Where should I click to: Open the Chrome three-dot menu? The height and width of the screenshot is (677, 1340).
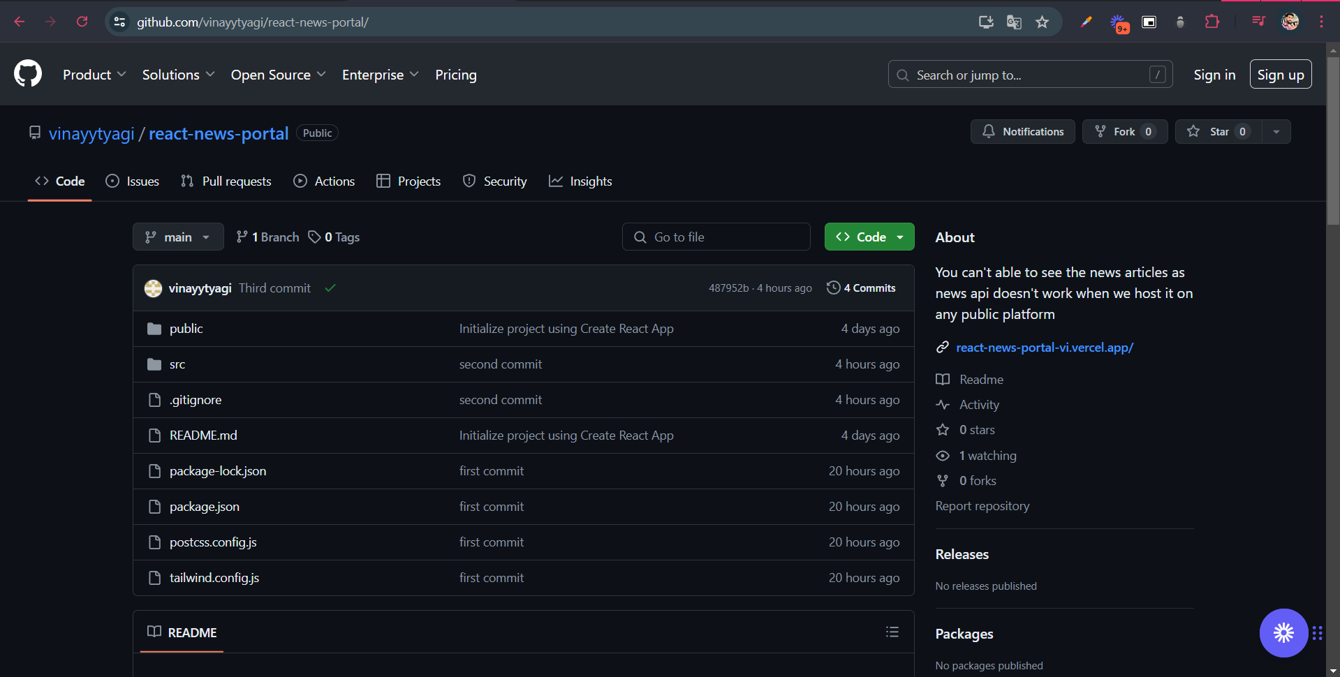[1321, 22]
